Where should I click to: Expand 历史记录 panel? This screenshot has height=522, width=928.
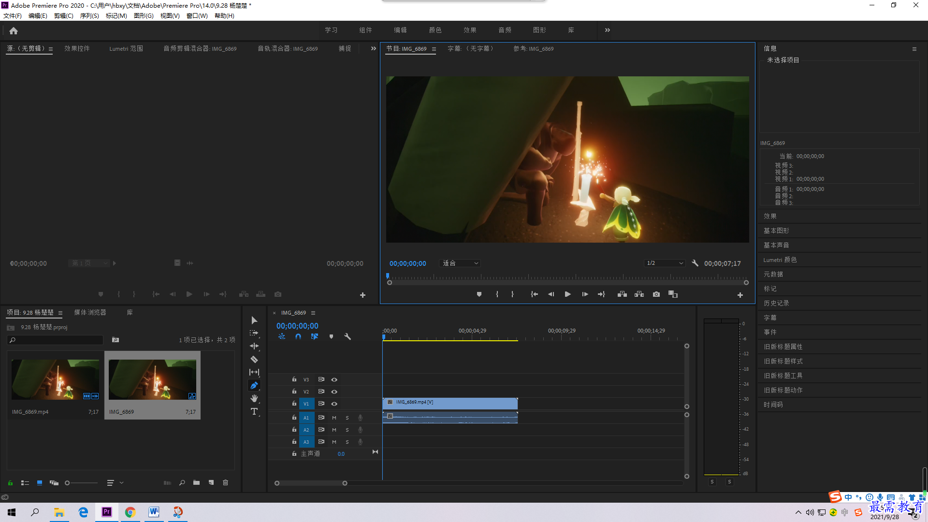pyautogui.click(x=776, y=303)
